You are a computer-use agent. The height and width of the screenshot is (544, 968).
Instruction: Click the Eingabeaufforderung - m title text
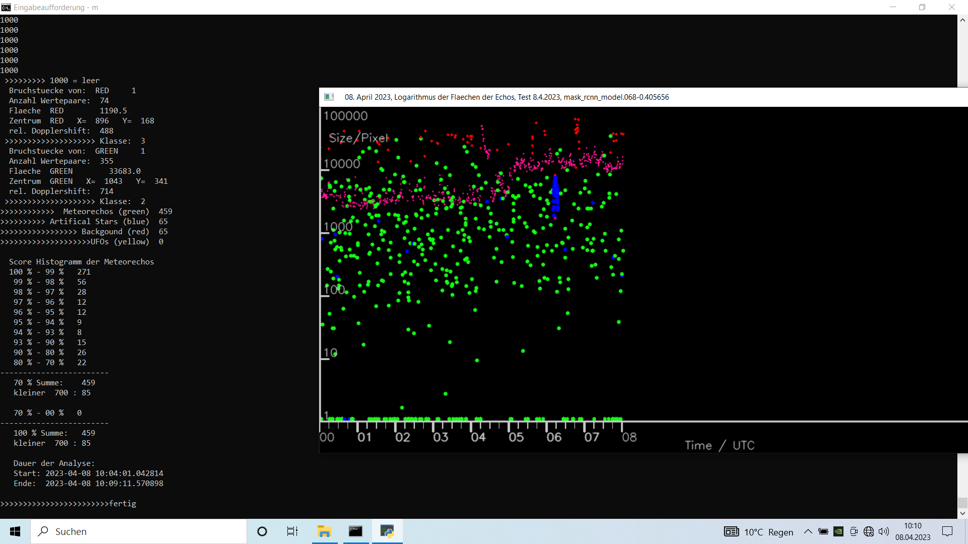[x=56, y=8]
